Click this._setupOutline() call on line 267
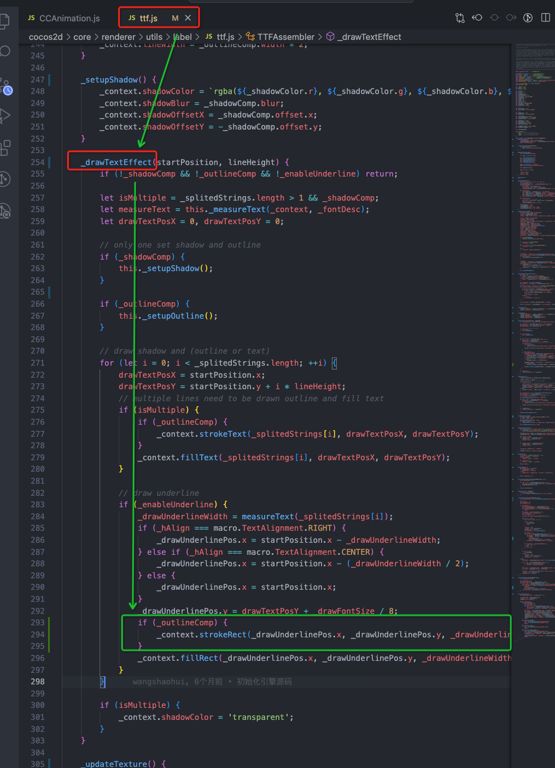555x768 pixels. [x=168, y=316]
